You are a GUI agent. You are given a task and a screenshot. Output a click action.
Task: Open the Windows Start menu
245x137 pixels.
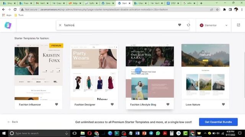[4, 133]
